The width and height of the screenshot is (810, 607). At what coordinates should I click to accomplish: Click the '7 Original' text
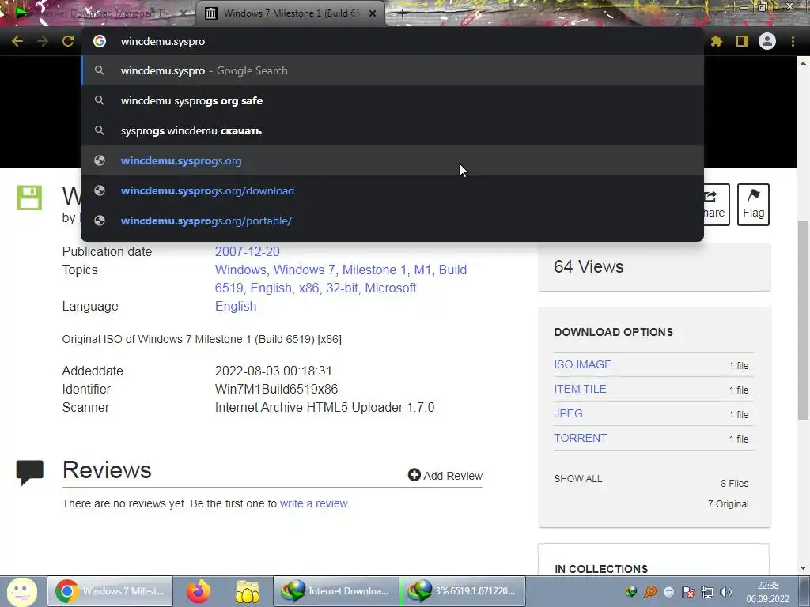pyautogui.click(x=728, y=504)
